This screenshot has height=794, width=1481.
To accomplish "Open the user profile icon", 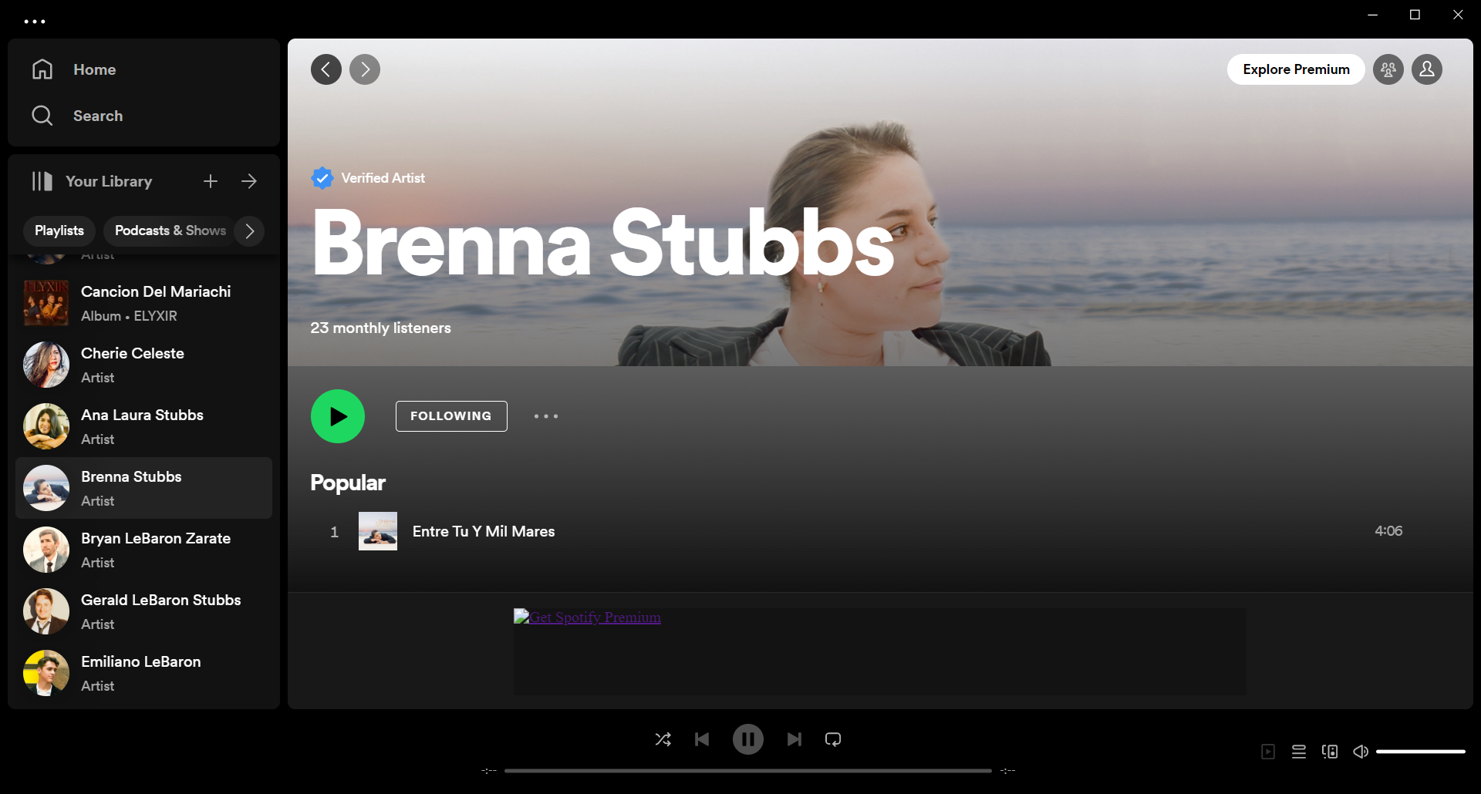I will click(1426, 69).
